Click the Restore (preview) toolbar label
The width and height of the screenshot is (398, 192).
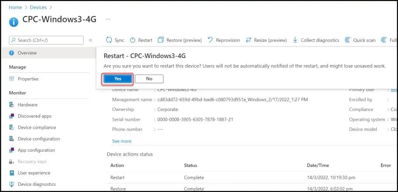[x=184, y=40]
